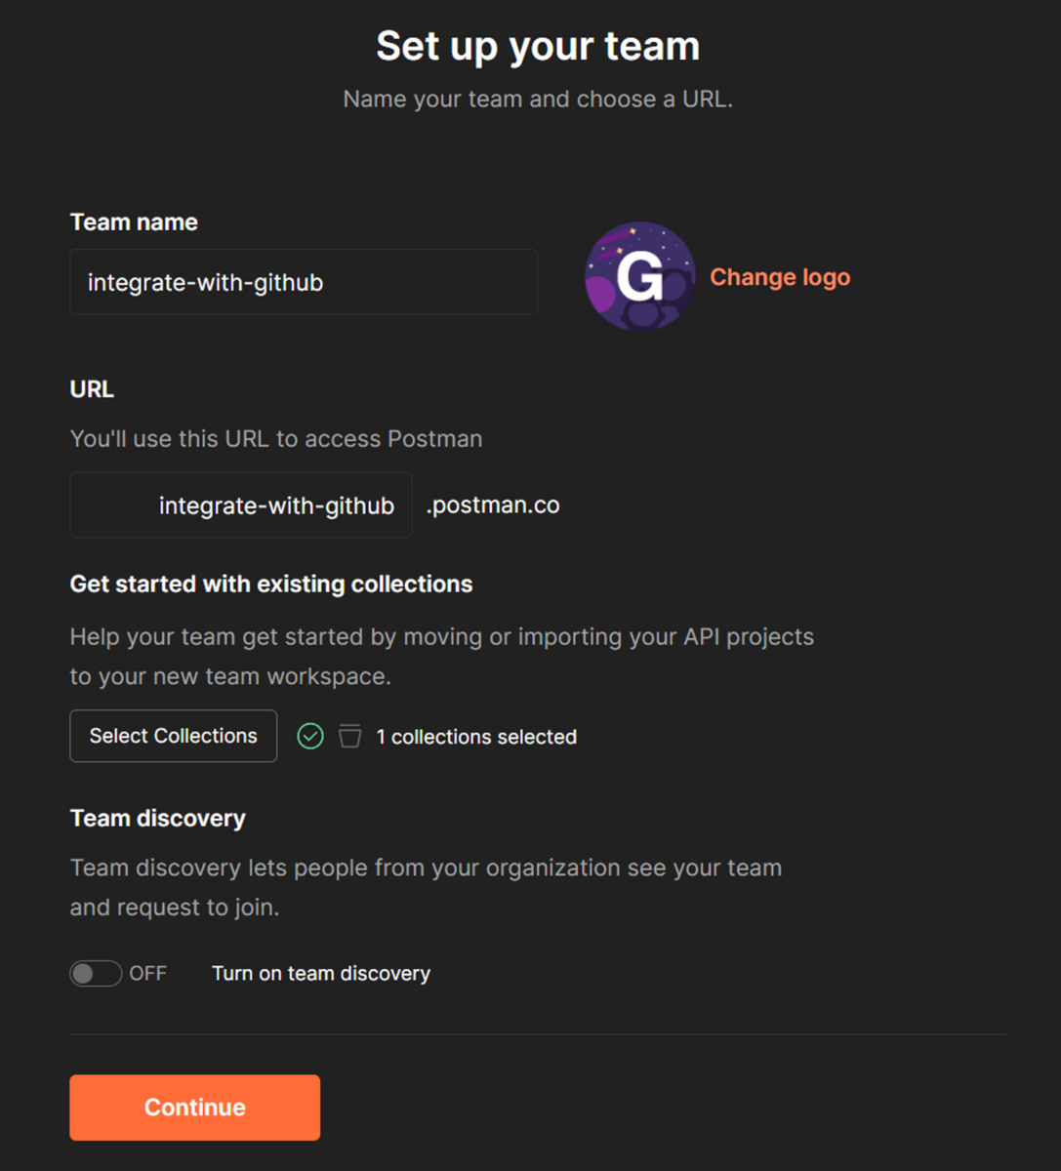
Task: Open the Select Collections button
Action: (x=174, y=736)
